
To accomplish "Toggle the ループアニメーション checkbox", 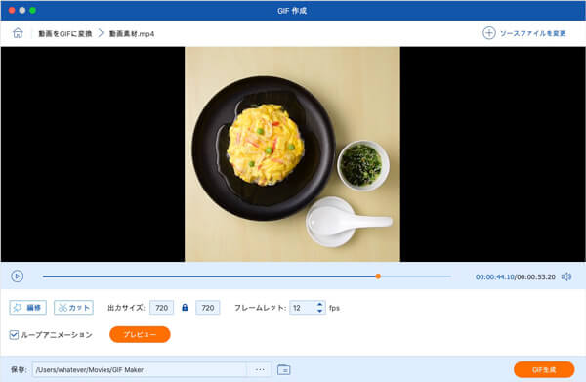I will pos(14,334).
